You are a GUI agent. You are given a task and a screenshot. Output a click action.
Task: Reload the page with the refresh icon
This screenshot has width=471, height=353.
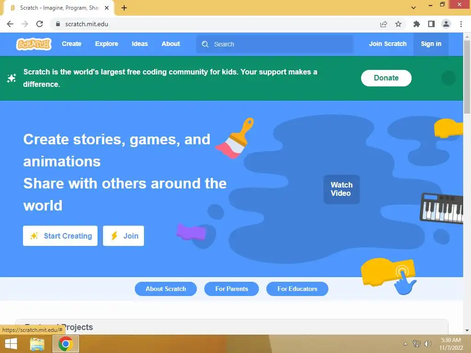(40, 24)
